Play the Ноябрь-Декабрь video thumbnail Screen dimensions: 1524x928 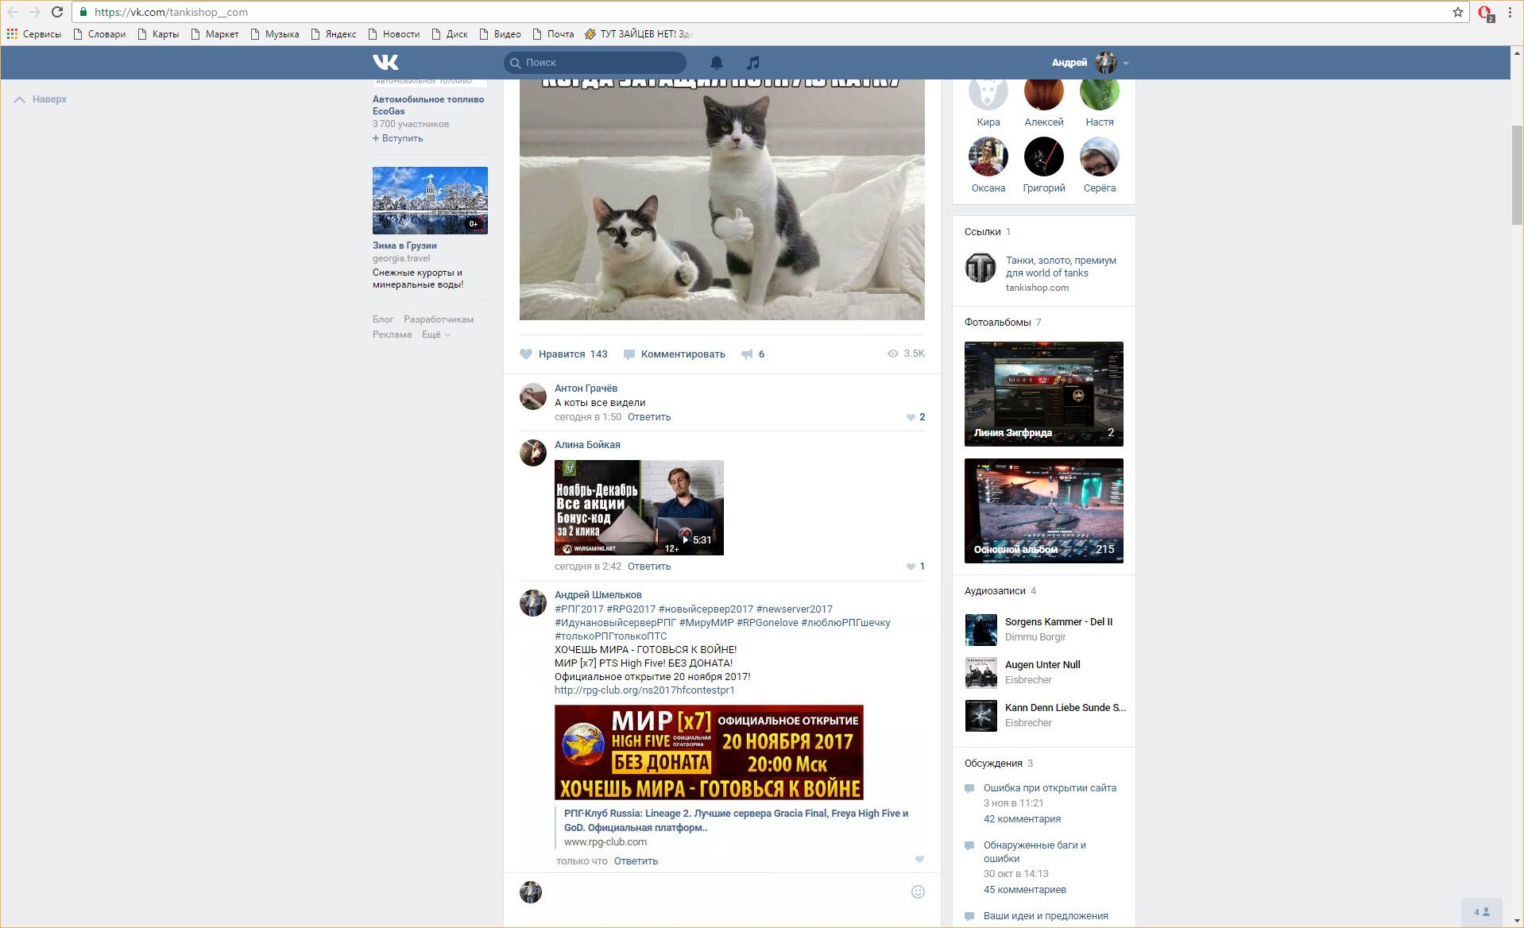[x=639, y=508]
